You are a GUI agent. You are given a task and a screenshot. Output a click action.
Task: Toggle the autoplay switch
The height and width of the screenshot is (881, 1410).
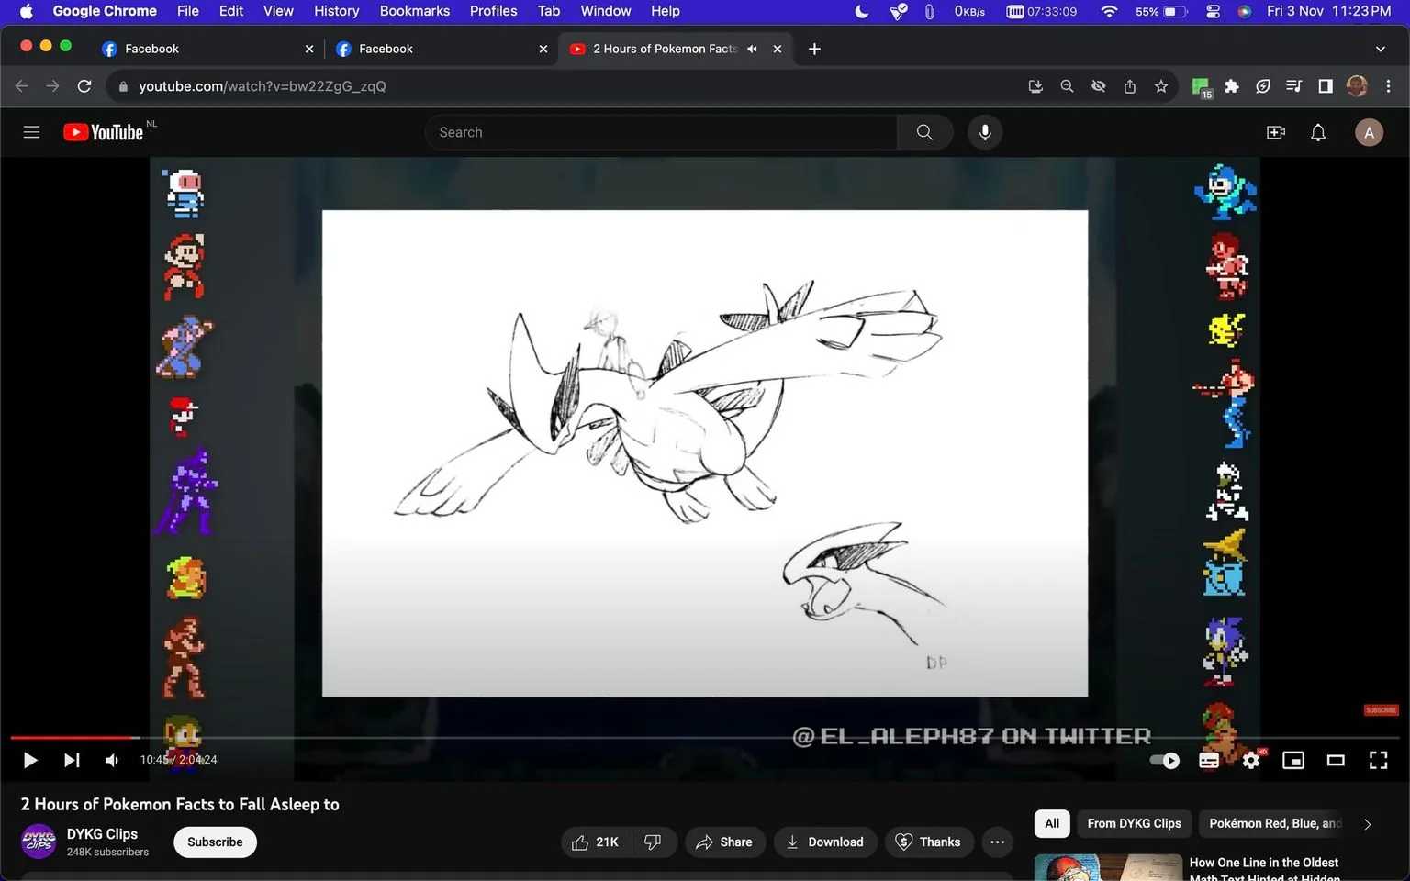[x=1165, y=760]
